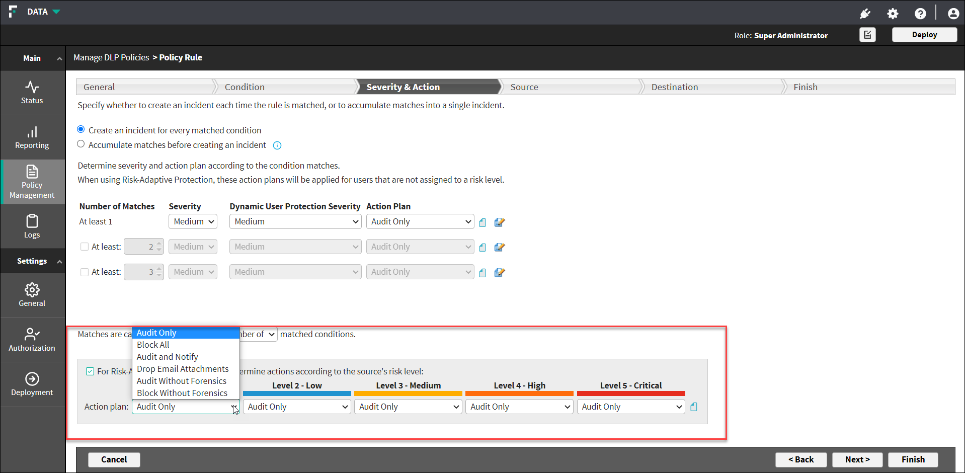Click the edit action plan icon in first row

click(x=499, y=222)
